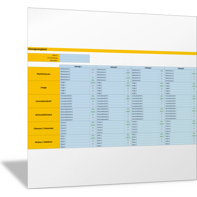The image size is (197, 197).
Task: Click the Datum input cell
Action: point(74,56)
